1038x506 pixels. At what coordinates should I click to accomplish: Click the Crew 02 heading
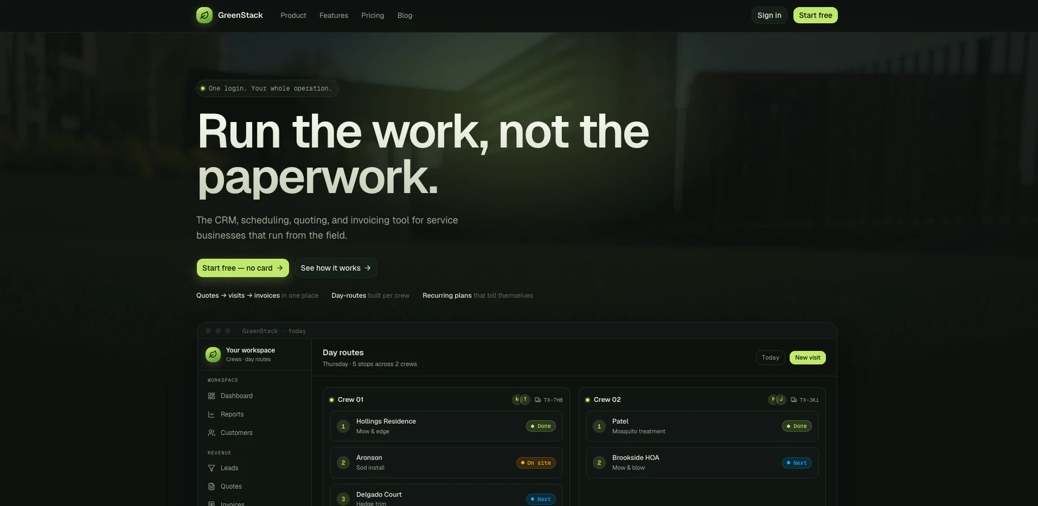click(607, 400)
